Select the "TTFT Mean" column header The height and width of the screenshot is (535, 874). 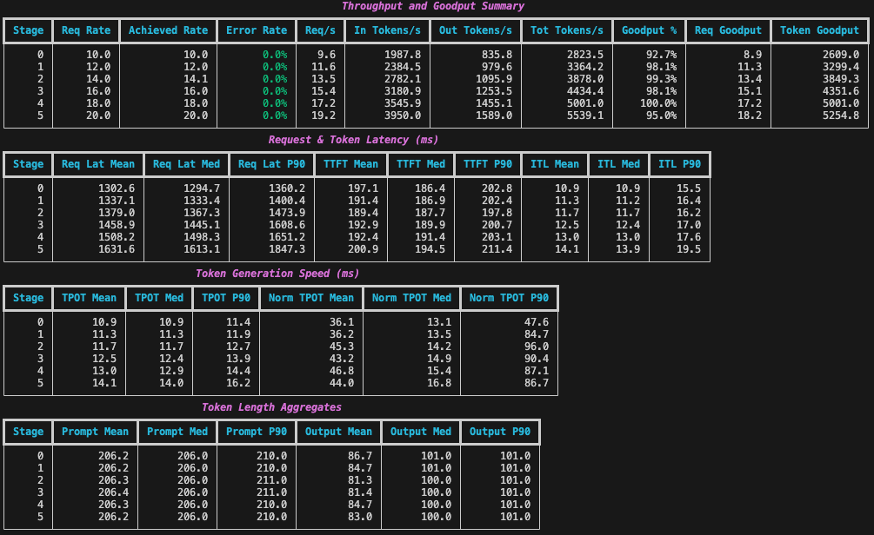350,164
